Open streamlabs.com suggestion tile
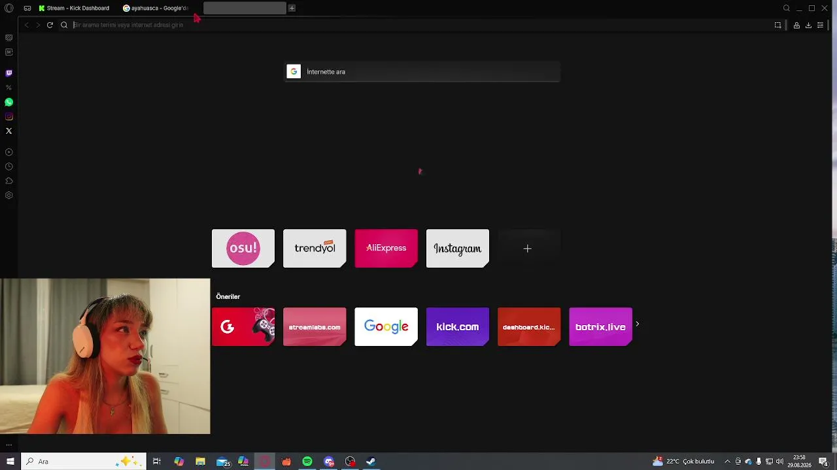The image size is (837, 470). (315, 326)
